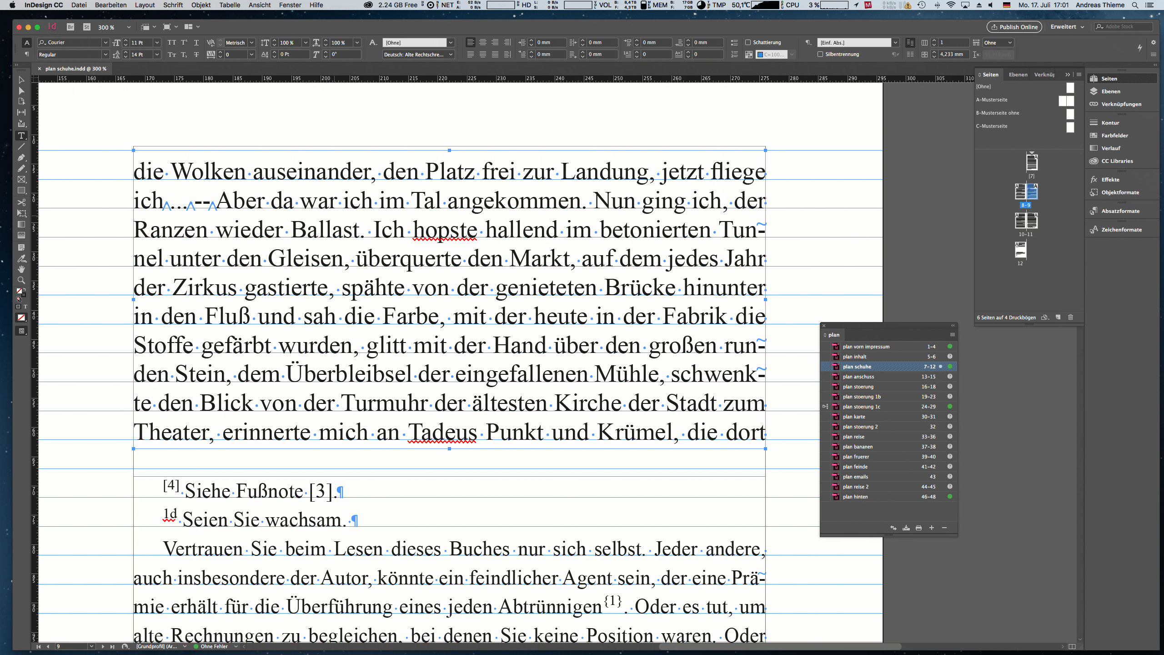
Task: Select the Rectangle tool
Action: click(21, 191)
